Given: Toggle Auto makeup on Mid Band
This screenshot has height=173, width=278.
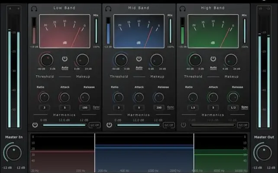Looking at the screenshot, I should (139, 67).
